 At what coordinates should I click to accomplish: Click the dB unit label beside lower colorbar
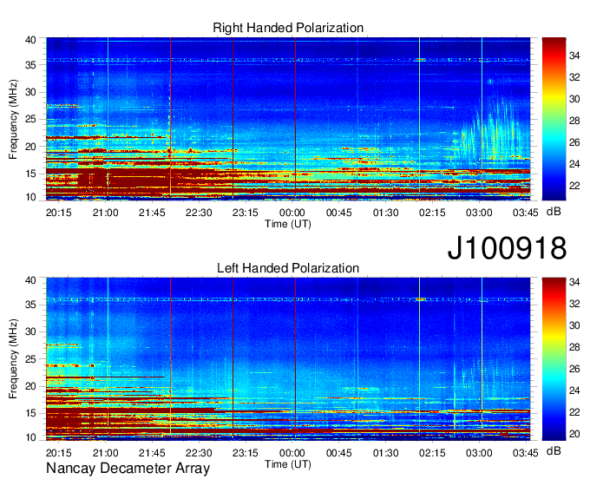pyautogui.click(x=554, y=450)
